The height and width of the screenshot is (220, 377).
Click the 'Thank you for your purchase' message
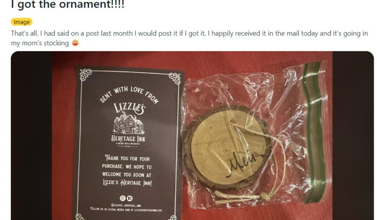coord(127,170)
